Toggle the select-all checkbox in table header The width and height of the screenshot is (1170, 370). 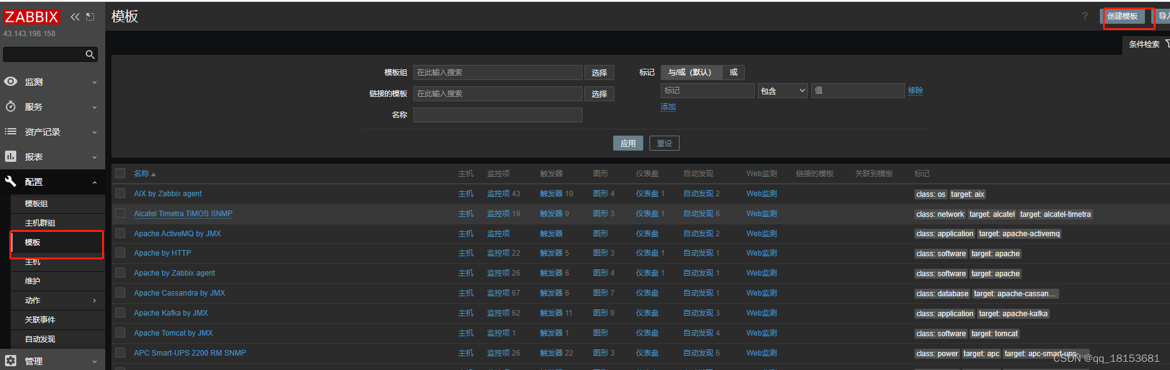[120, 173]
